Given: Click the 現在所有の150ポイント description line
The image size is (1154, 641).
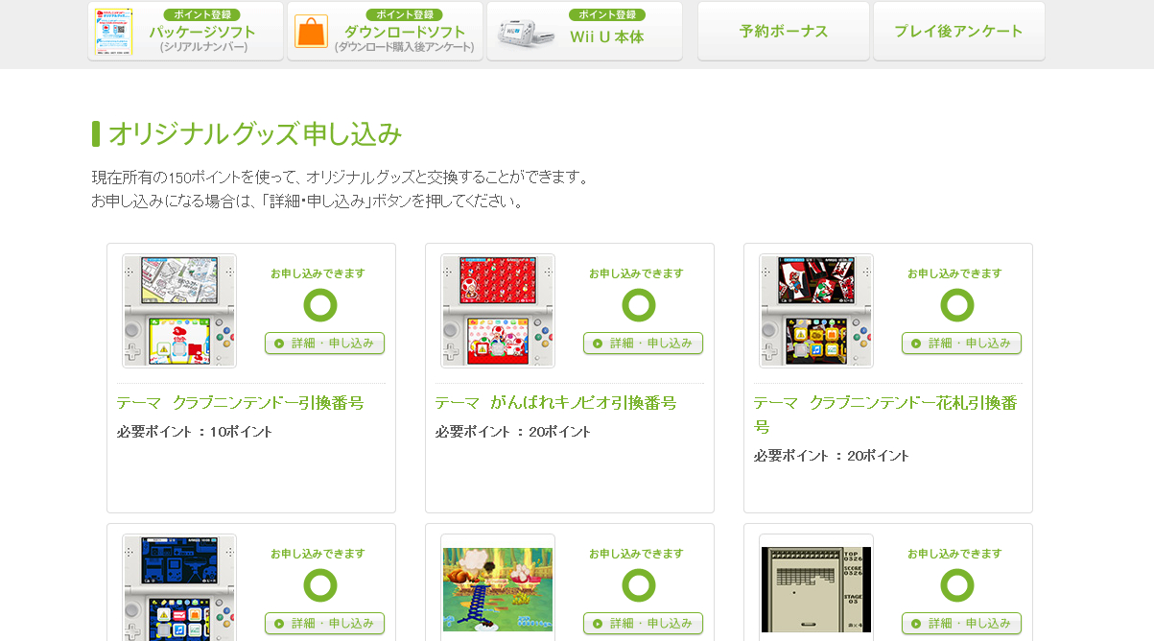Looking at the screenshot, I should (x=341, y=178).
